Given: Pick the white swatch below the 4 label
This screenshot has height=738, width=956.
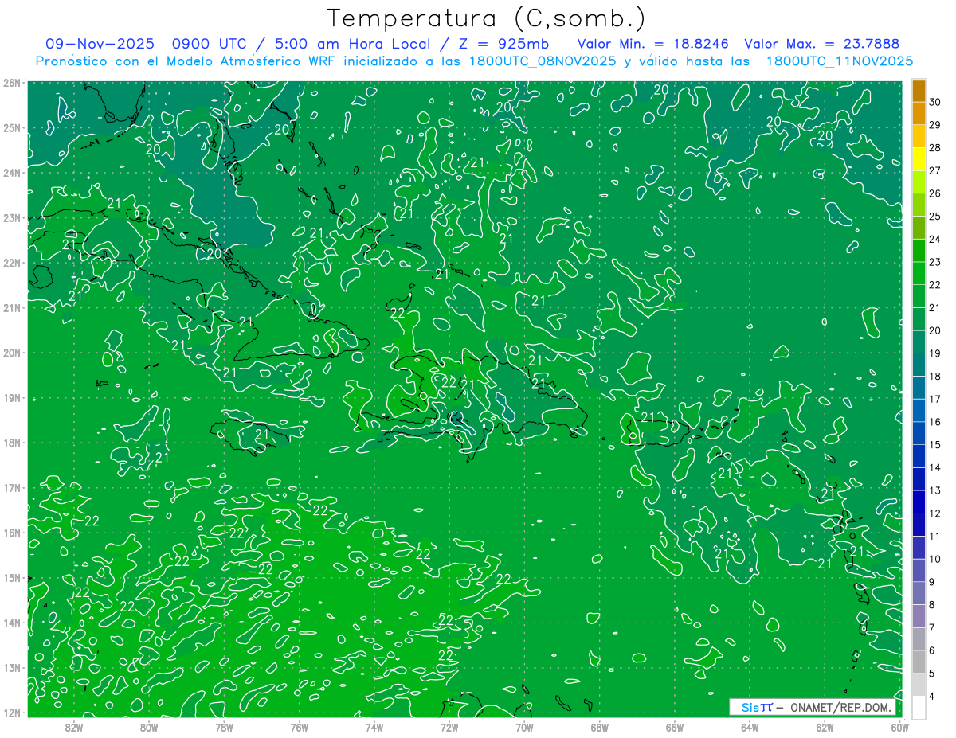Looking at the screenshot, I should [919, 707].
